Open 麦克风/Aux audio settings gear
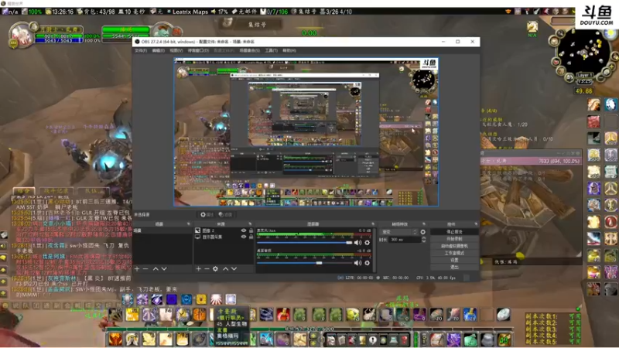This screenshot has width=619, height=348. [x=367, y=243]
